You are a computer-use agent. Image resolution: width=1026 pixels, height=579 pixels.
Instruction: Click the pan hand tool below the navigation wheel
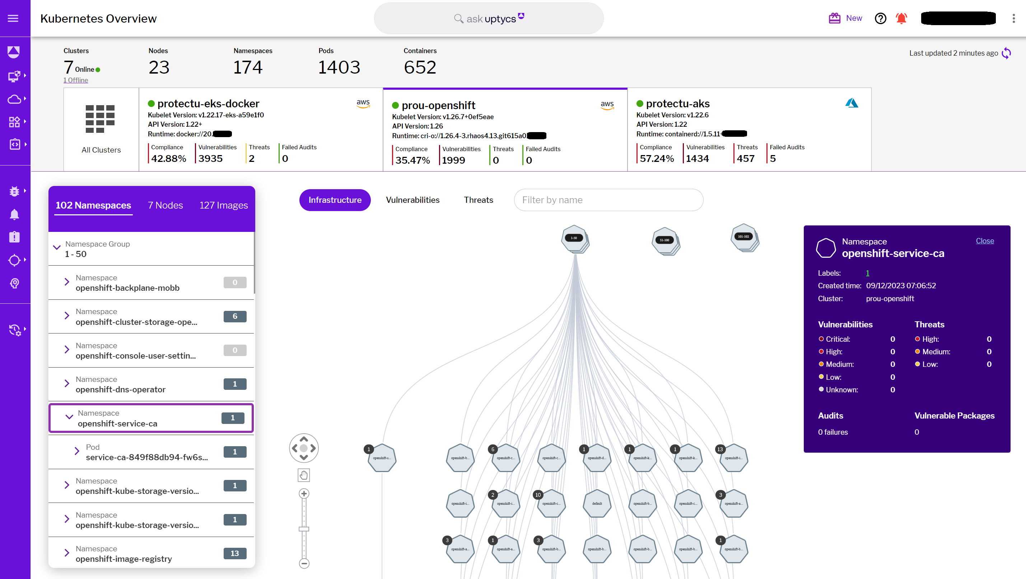(x=303, y=475)
